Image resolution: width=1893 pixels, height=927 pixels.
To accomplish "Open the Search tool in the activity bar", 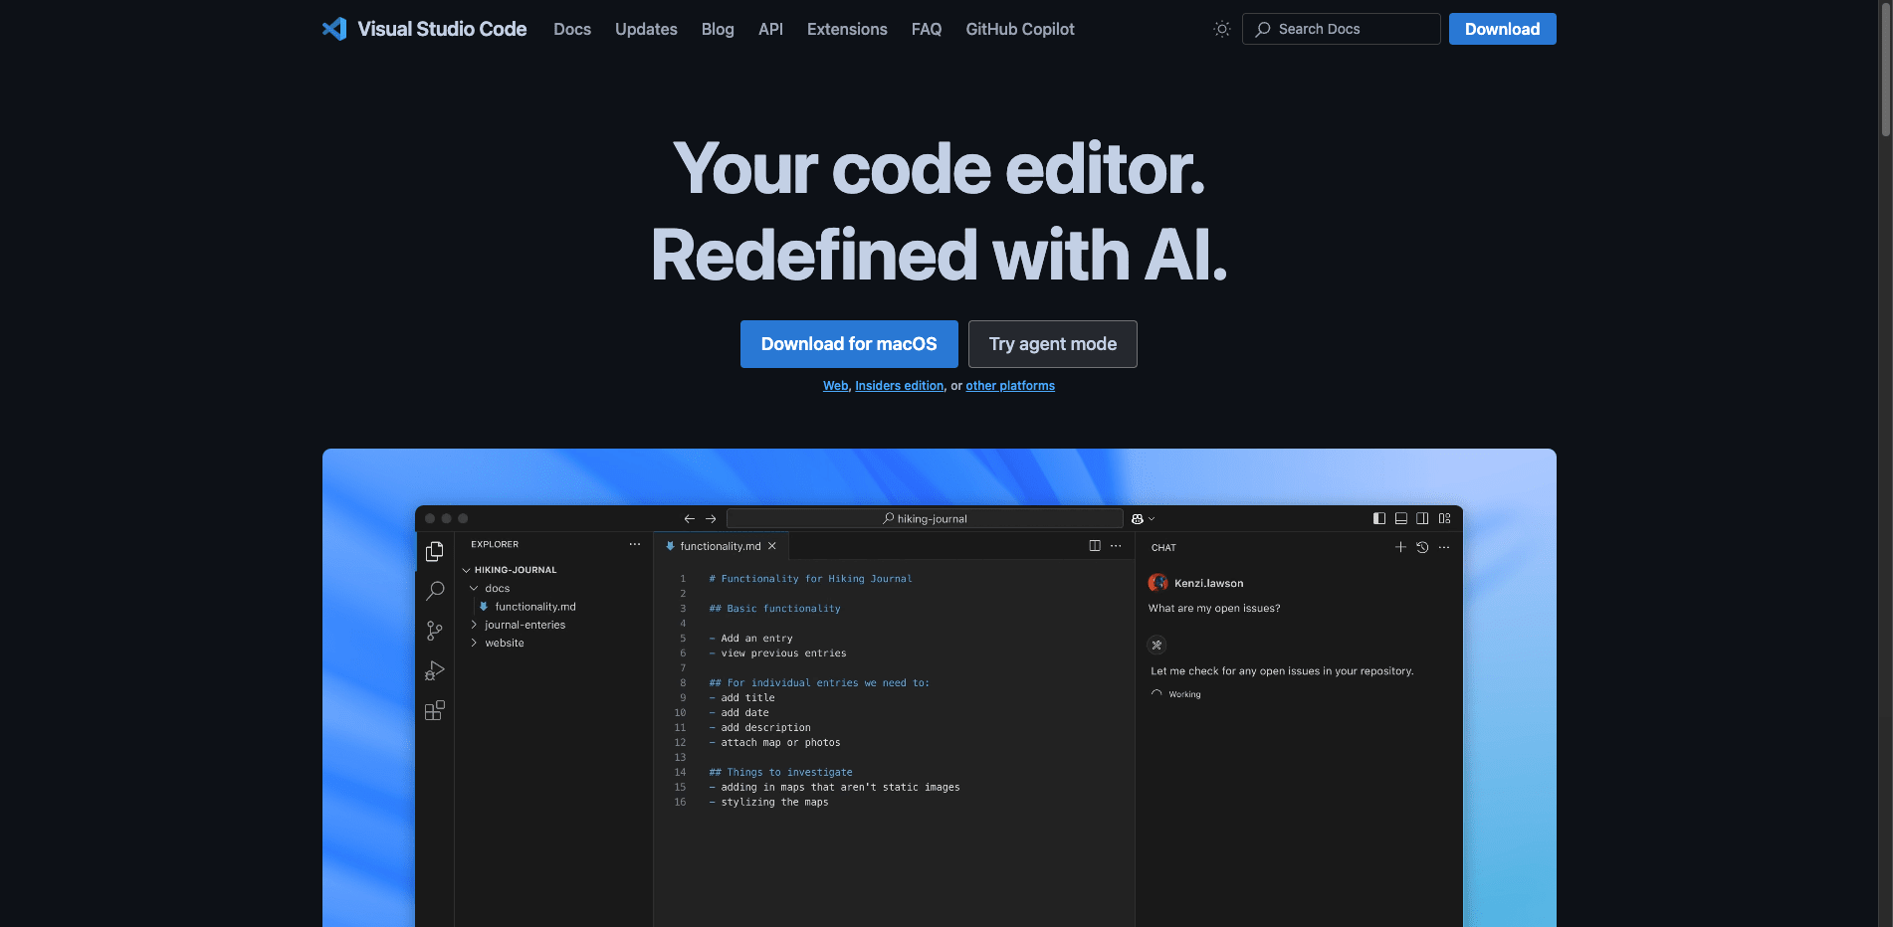I will [x=434, y=591].
